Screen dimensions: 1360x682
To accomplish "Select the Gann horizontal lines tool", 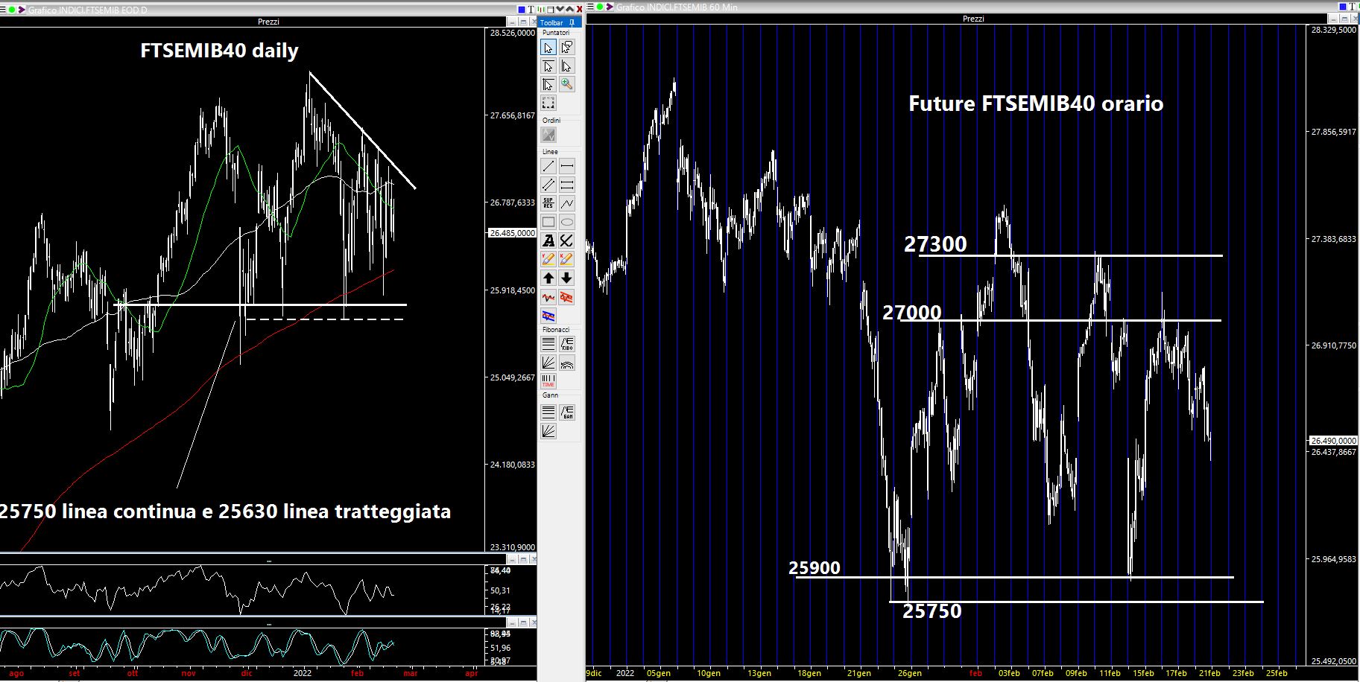I will (548, 412).
